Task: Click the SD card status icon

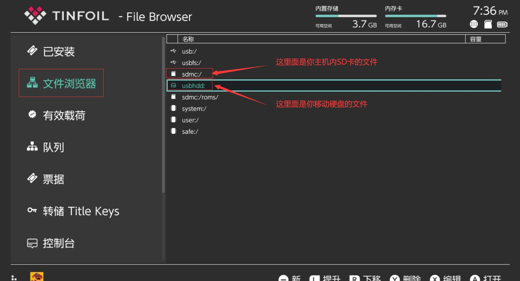Action: (x=488, y=24)
